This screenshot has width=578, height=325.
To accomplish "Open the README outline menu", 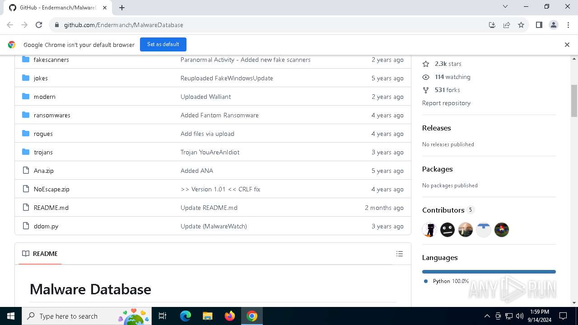I will [400, 254].
